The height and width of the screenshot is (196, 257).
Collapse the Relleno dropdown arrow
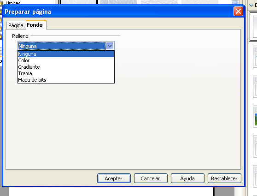(x=110, y=46)
